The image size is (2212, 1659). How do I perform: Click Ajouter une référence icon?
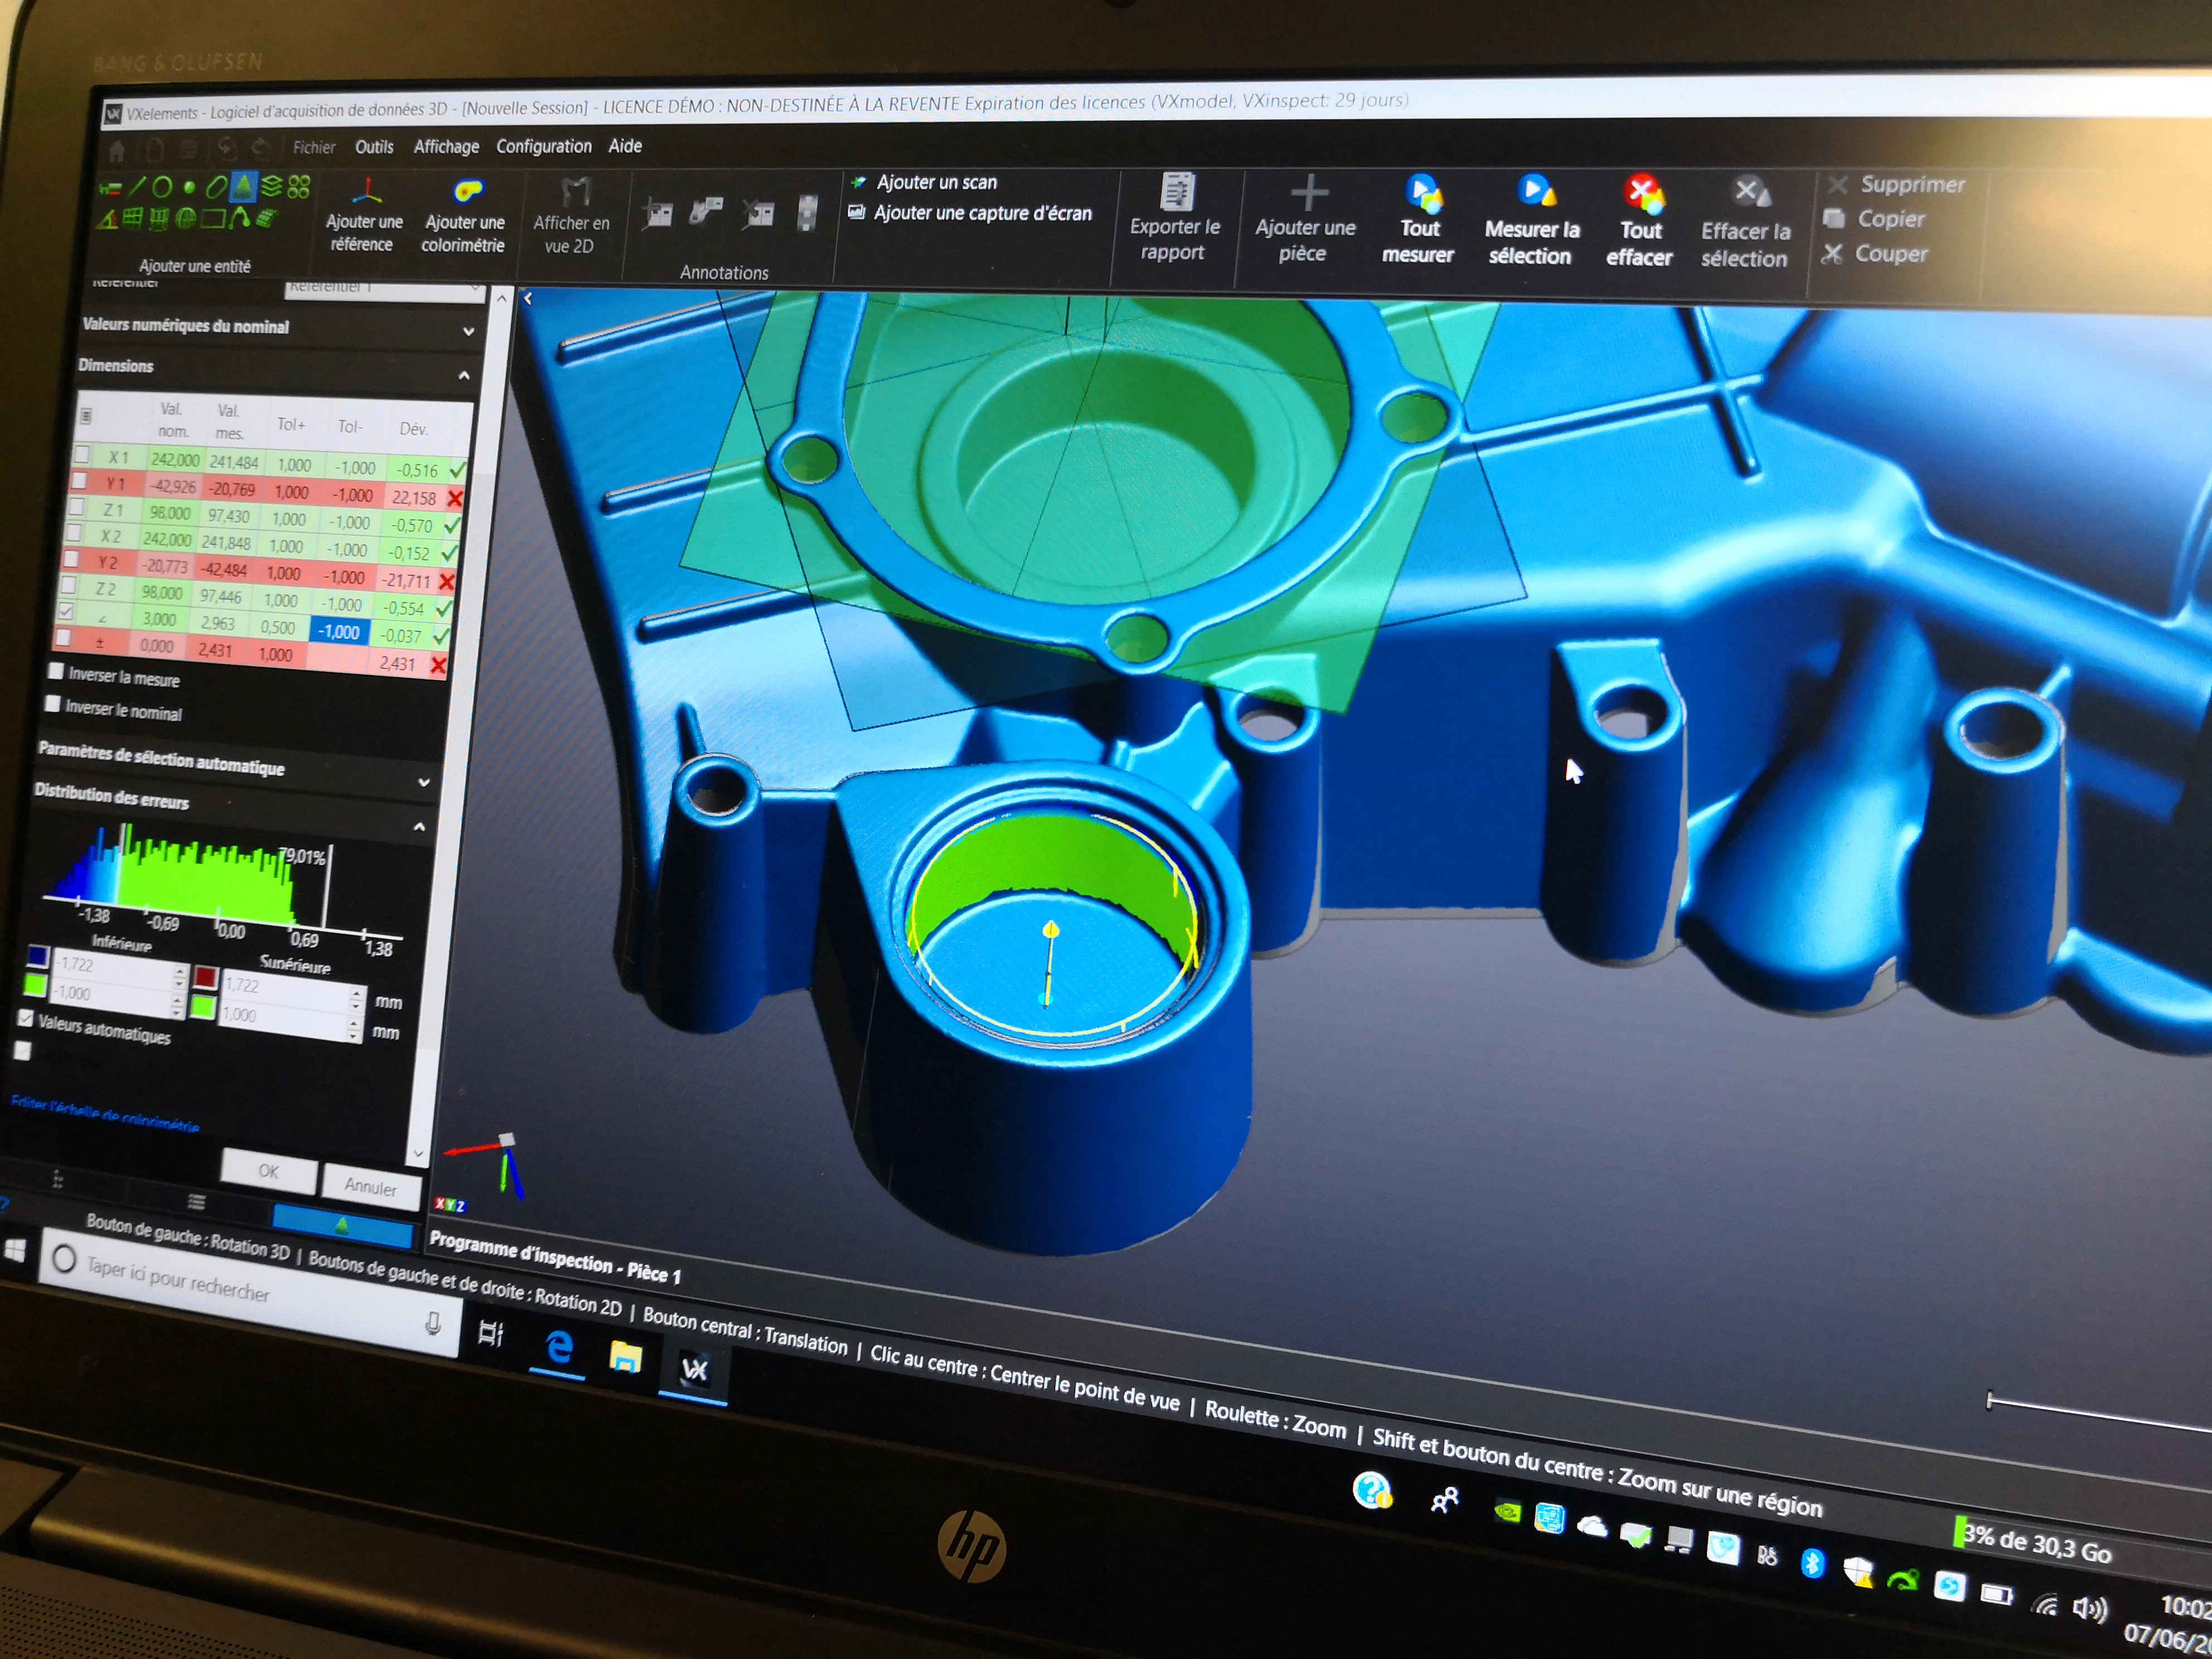367,190
